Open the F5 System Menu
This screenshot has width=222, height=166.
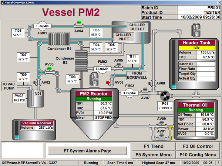tap(154, 155)
